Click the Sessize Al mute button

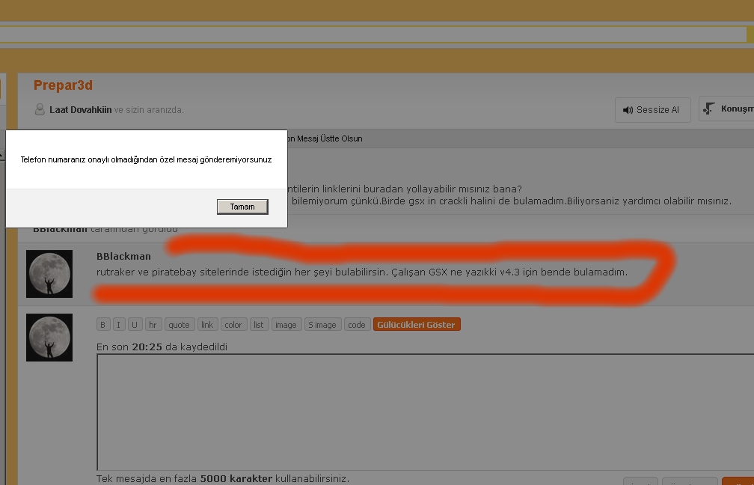[x=652, y=110]
